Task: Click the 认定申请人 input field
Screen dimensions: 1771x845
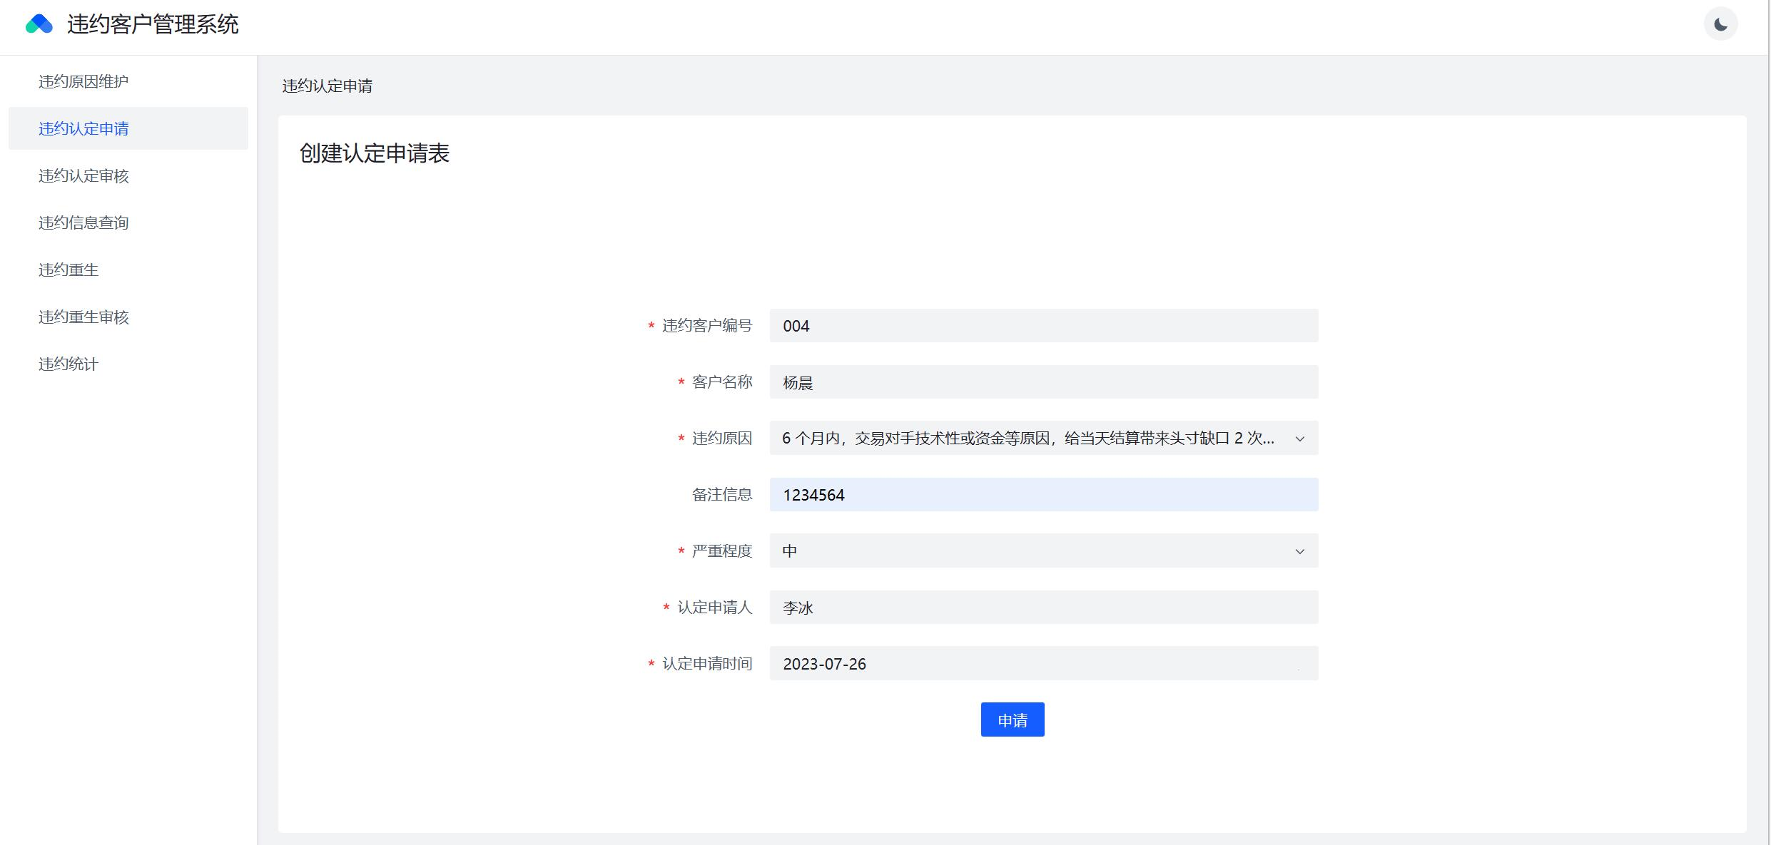Action: pyautogui.click(x=1043, y=608)
